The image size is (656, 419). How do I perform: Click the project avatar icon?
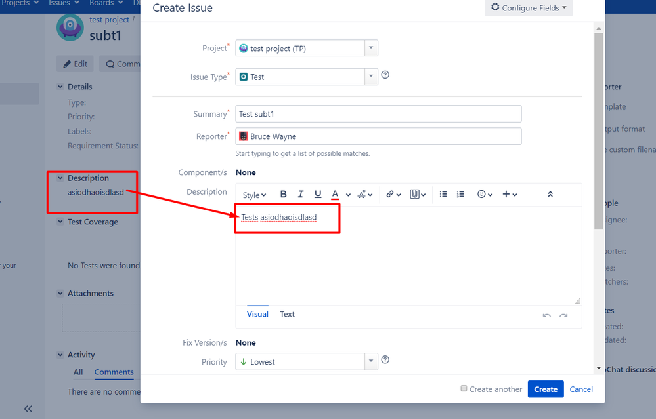coord(70,28)
